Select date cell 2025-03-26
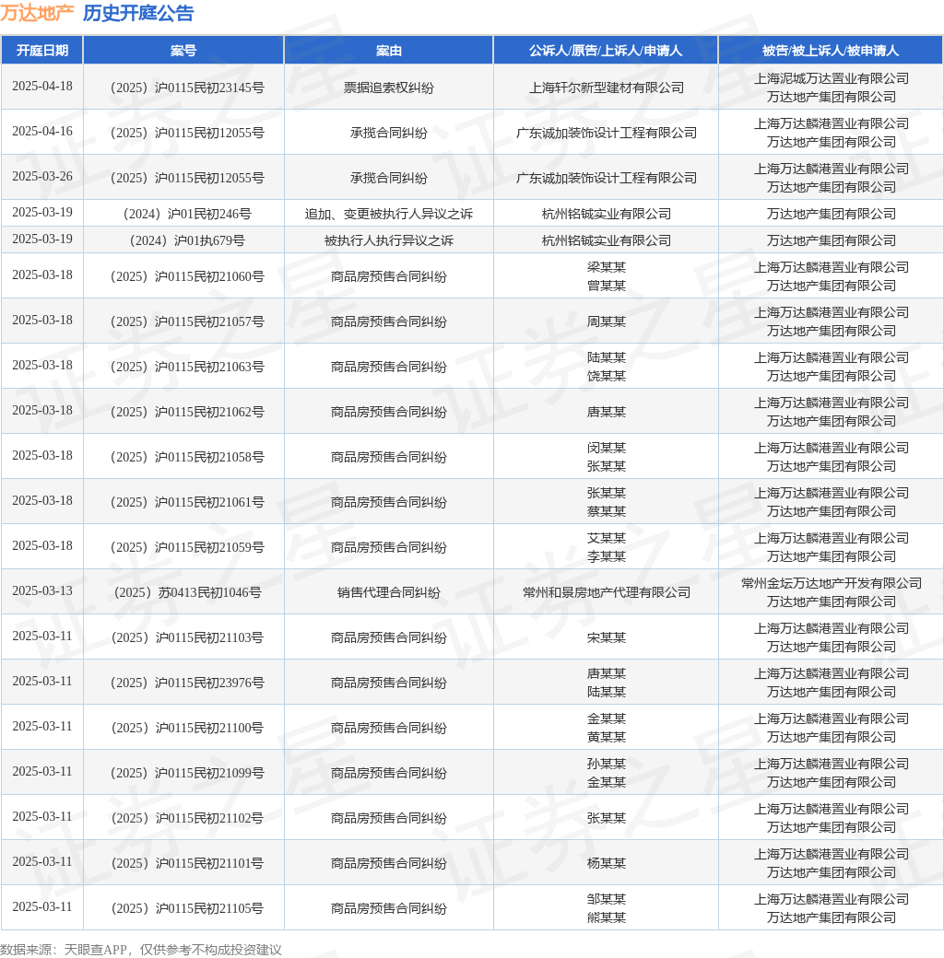This screenshot has width=944, height=958. [42, 177]
